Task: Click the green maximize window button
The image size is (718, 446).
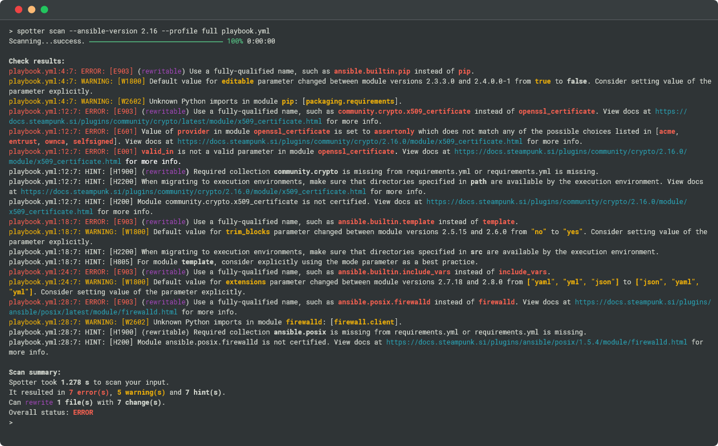Action: click(45, 9)
